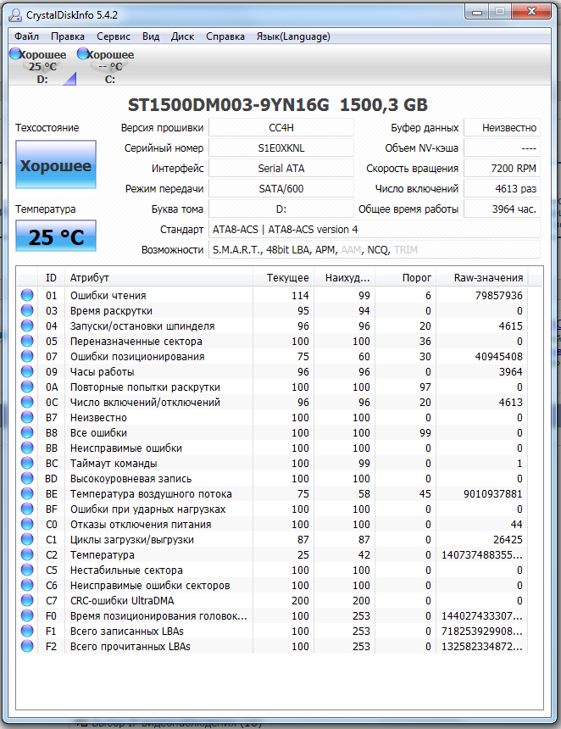Image resolution: width=561 pixels, height=729 pixels.
Task: Click status orb for Высокоуровневая запись
Action: [x=27, y=478]
